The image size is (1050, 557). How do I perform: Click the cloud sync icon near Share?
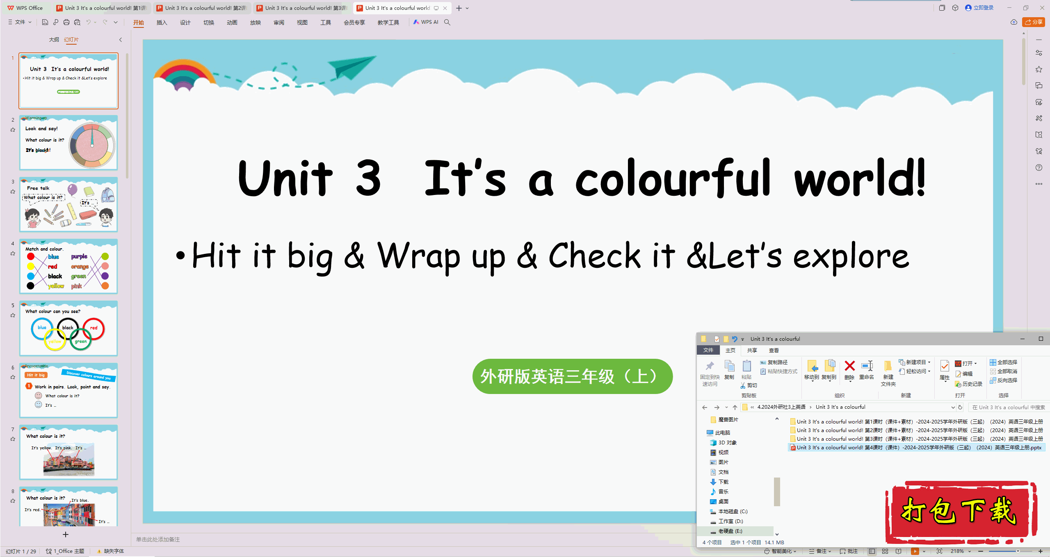click(1014, 22)
